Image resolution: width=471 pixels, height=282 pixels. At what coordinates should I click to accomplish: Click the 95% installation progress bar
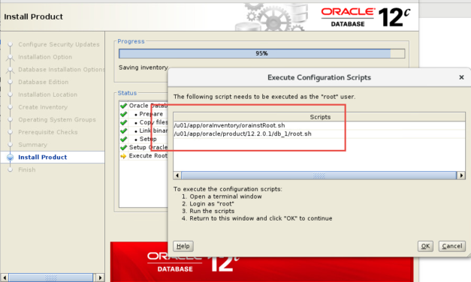(261, 53)
